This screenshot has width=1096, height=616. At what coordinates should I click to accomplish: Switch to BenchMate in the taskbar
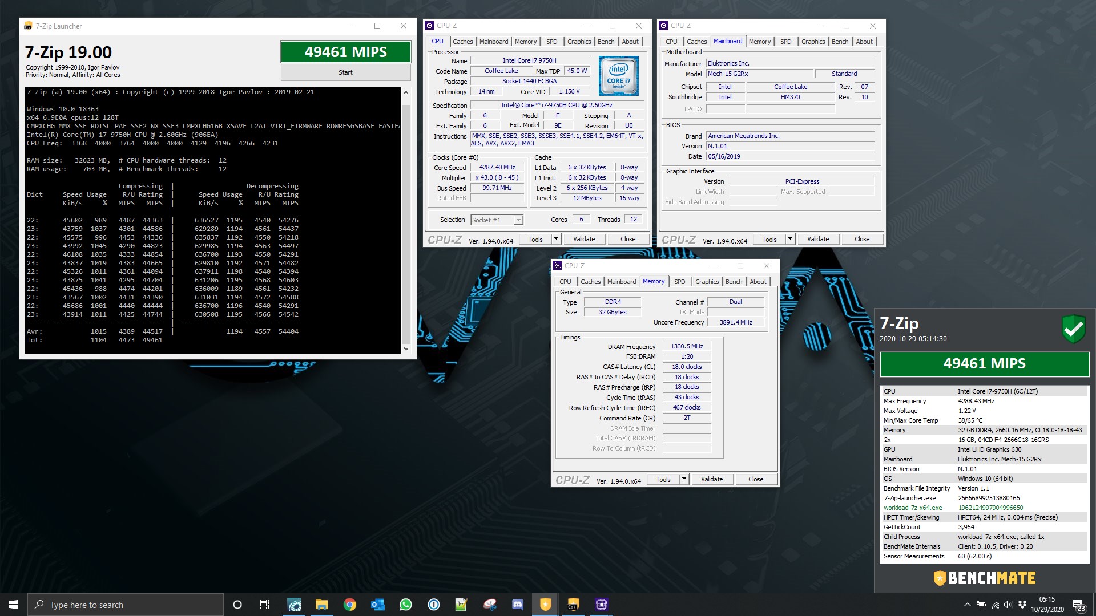[546, 605]
